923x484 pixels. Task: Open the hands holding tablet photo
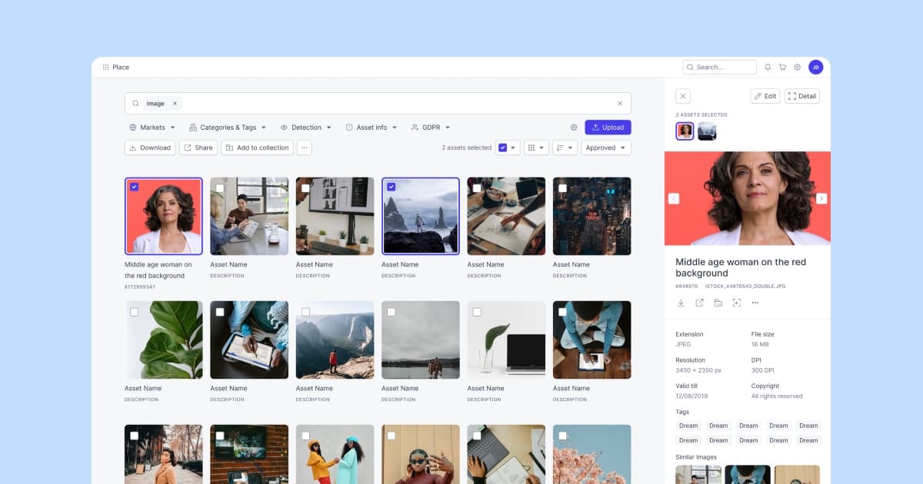pyautogui.click(x=249, y=340)
